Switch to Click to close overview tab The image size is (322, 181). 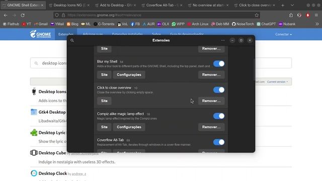pos(255,6)
